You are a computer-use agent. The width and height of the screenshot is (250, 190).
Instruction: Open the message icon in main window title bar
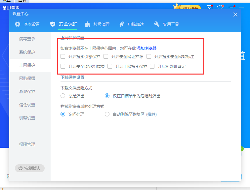(210, 7)
